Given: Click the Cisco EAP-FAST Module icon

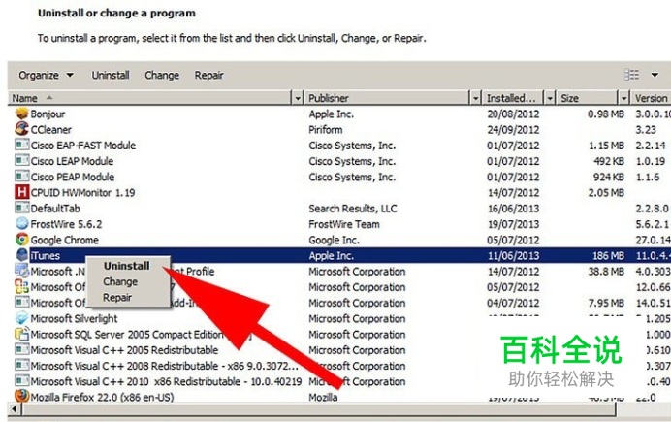Looking at the screenshot, I should pos(21,146).
